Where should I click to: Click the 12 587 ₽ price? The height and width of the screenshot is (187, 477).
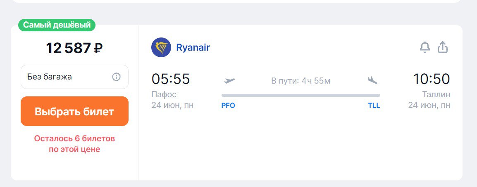[74, 48]
